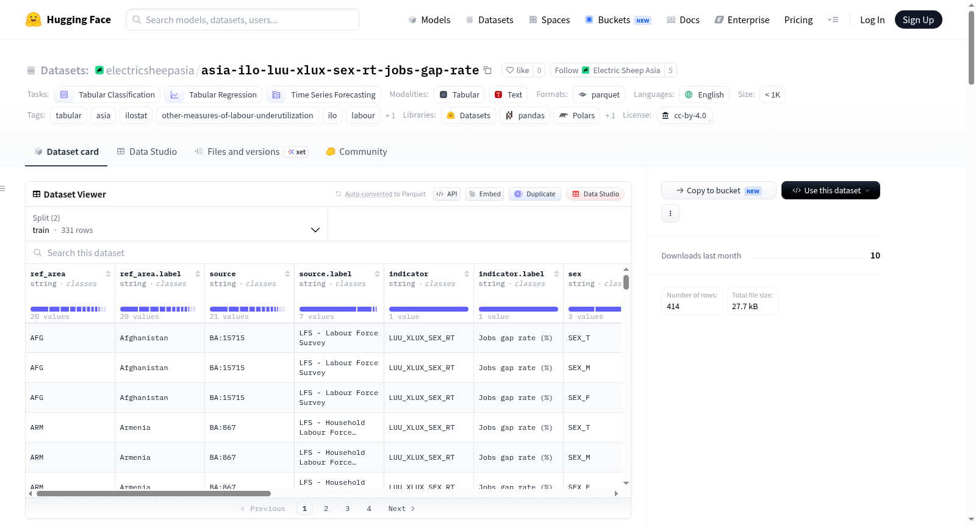
Task: Open electricsheepasia profile link
Action: [x=150, y=70]
